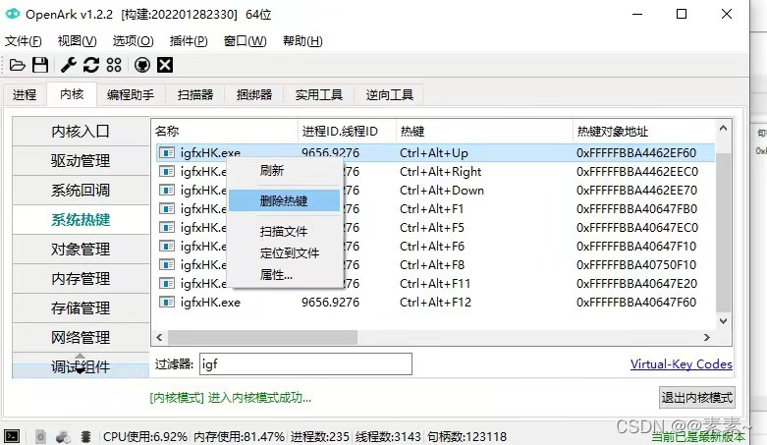Switch to the 实用工具 tab
767x445 pixels.
[x=319, y=94]
